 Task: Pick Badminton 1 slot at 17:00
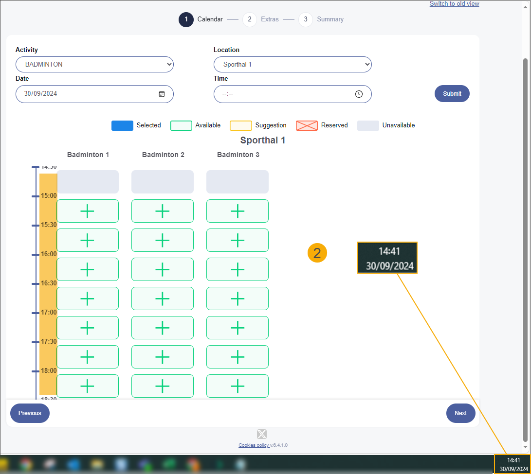[88, 328]
